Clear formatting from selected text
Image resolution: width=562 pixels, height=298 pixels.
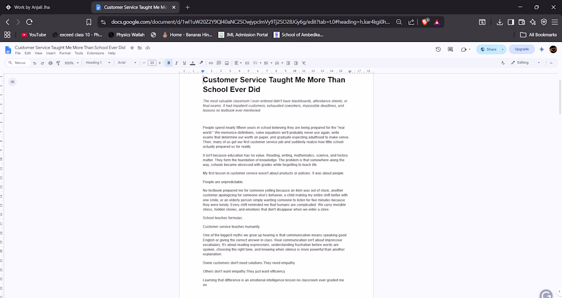point(303,63)
